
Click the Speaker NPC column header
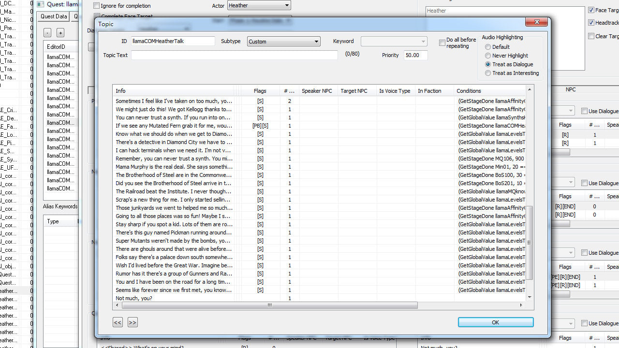(318, 91)
